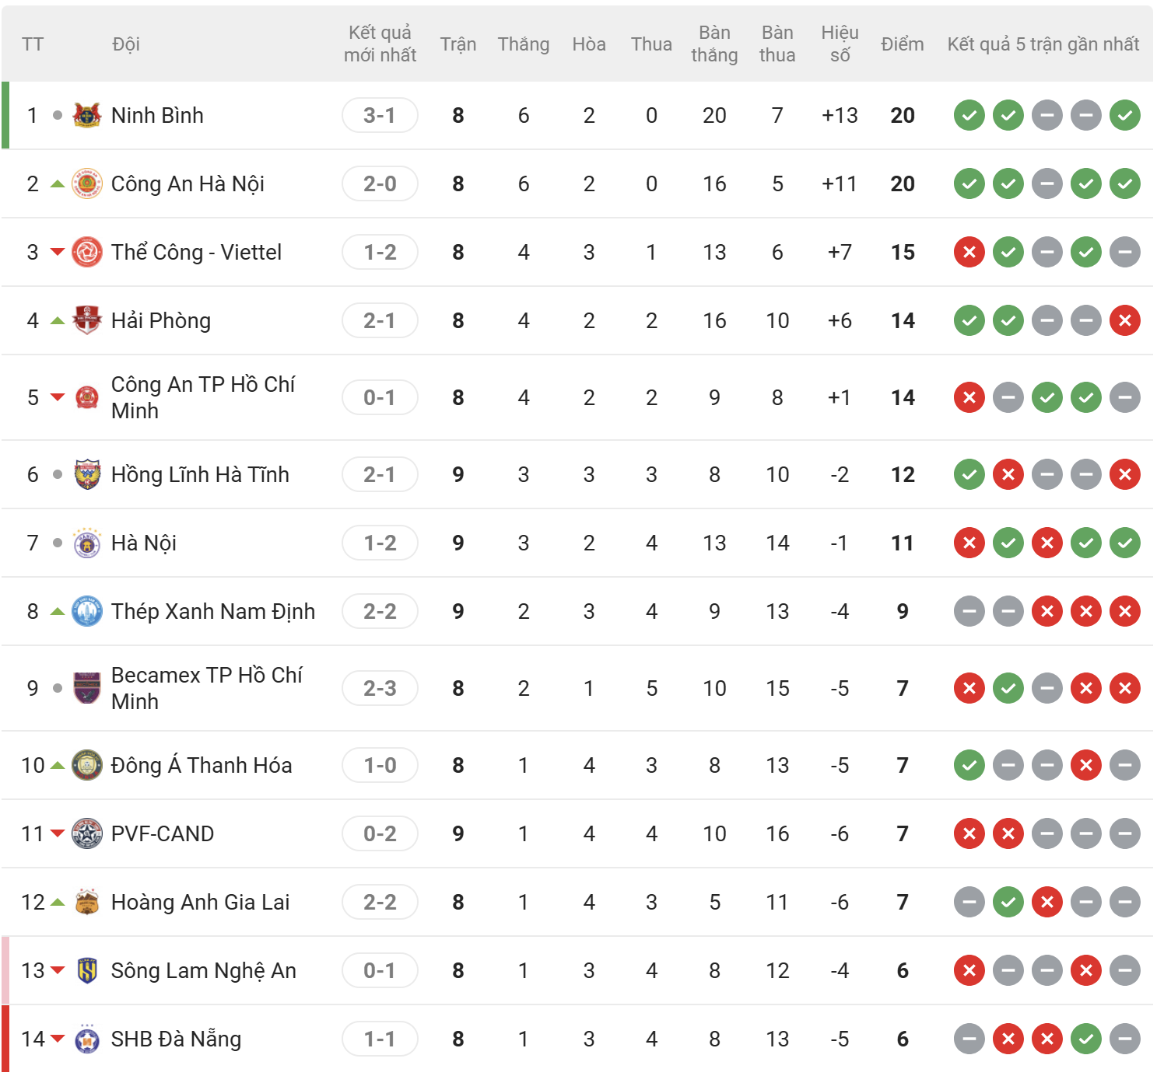This screenshot has width=1157, height=1076.
Task: Open the Hồng Lĩnh Hà Tĩnh team page
Action: coord(200,474)
